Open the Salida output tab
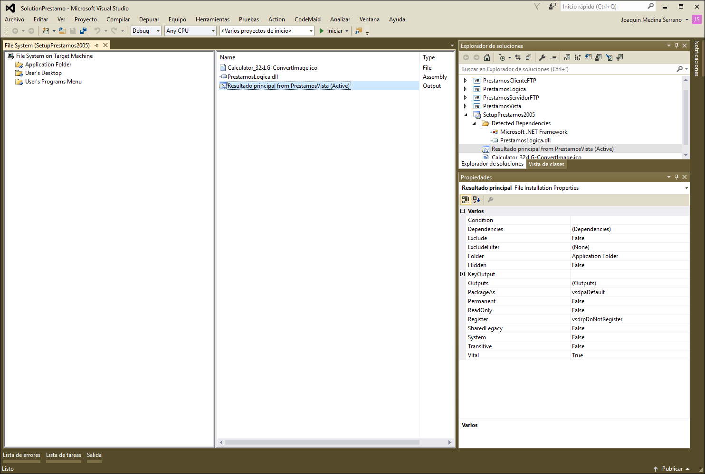This screenshot has width=705, height=474. pos(94,455)
